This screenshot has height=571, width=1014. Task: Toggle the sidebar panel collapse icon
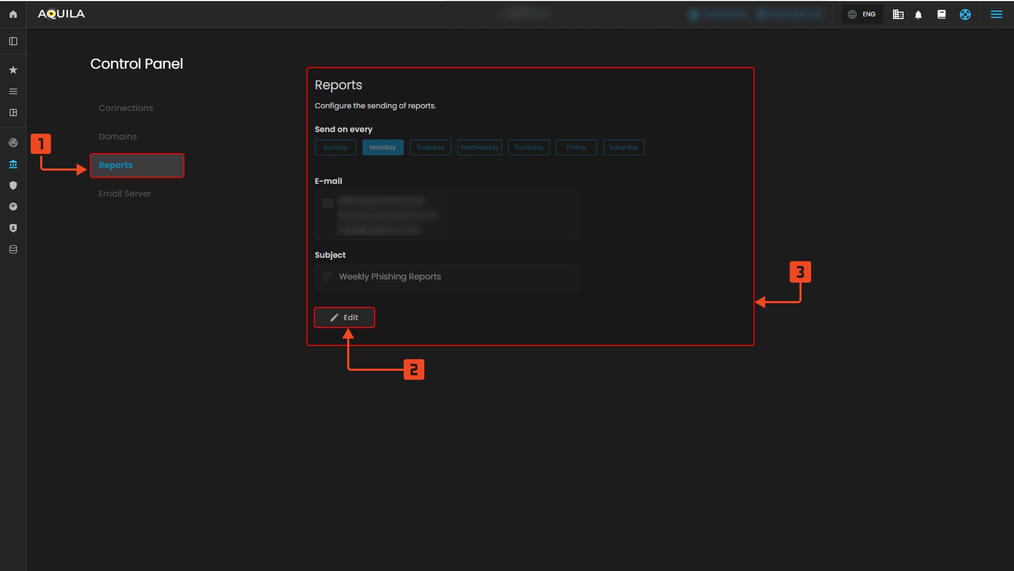(x=13, y=41)
